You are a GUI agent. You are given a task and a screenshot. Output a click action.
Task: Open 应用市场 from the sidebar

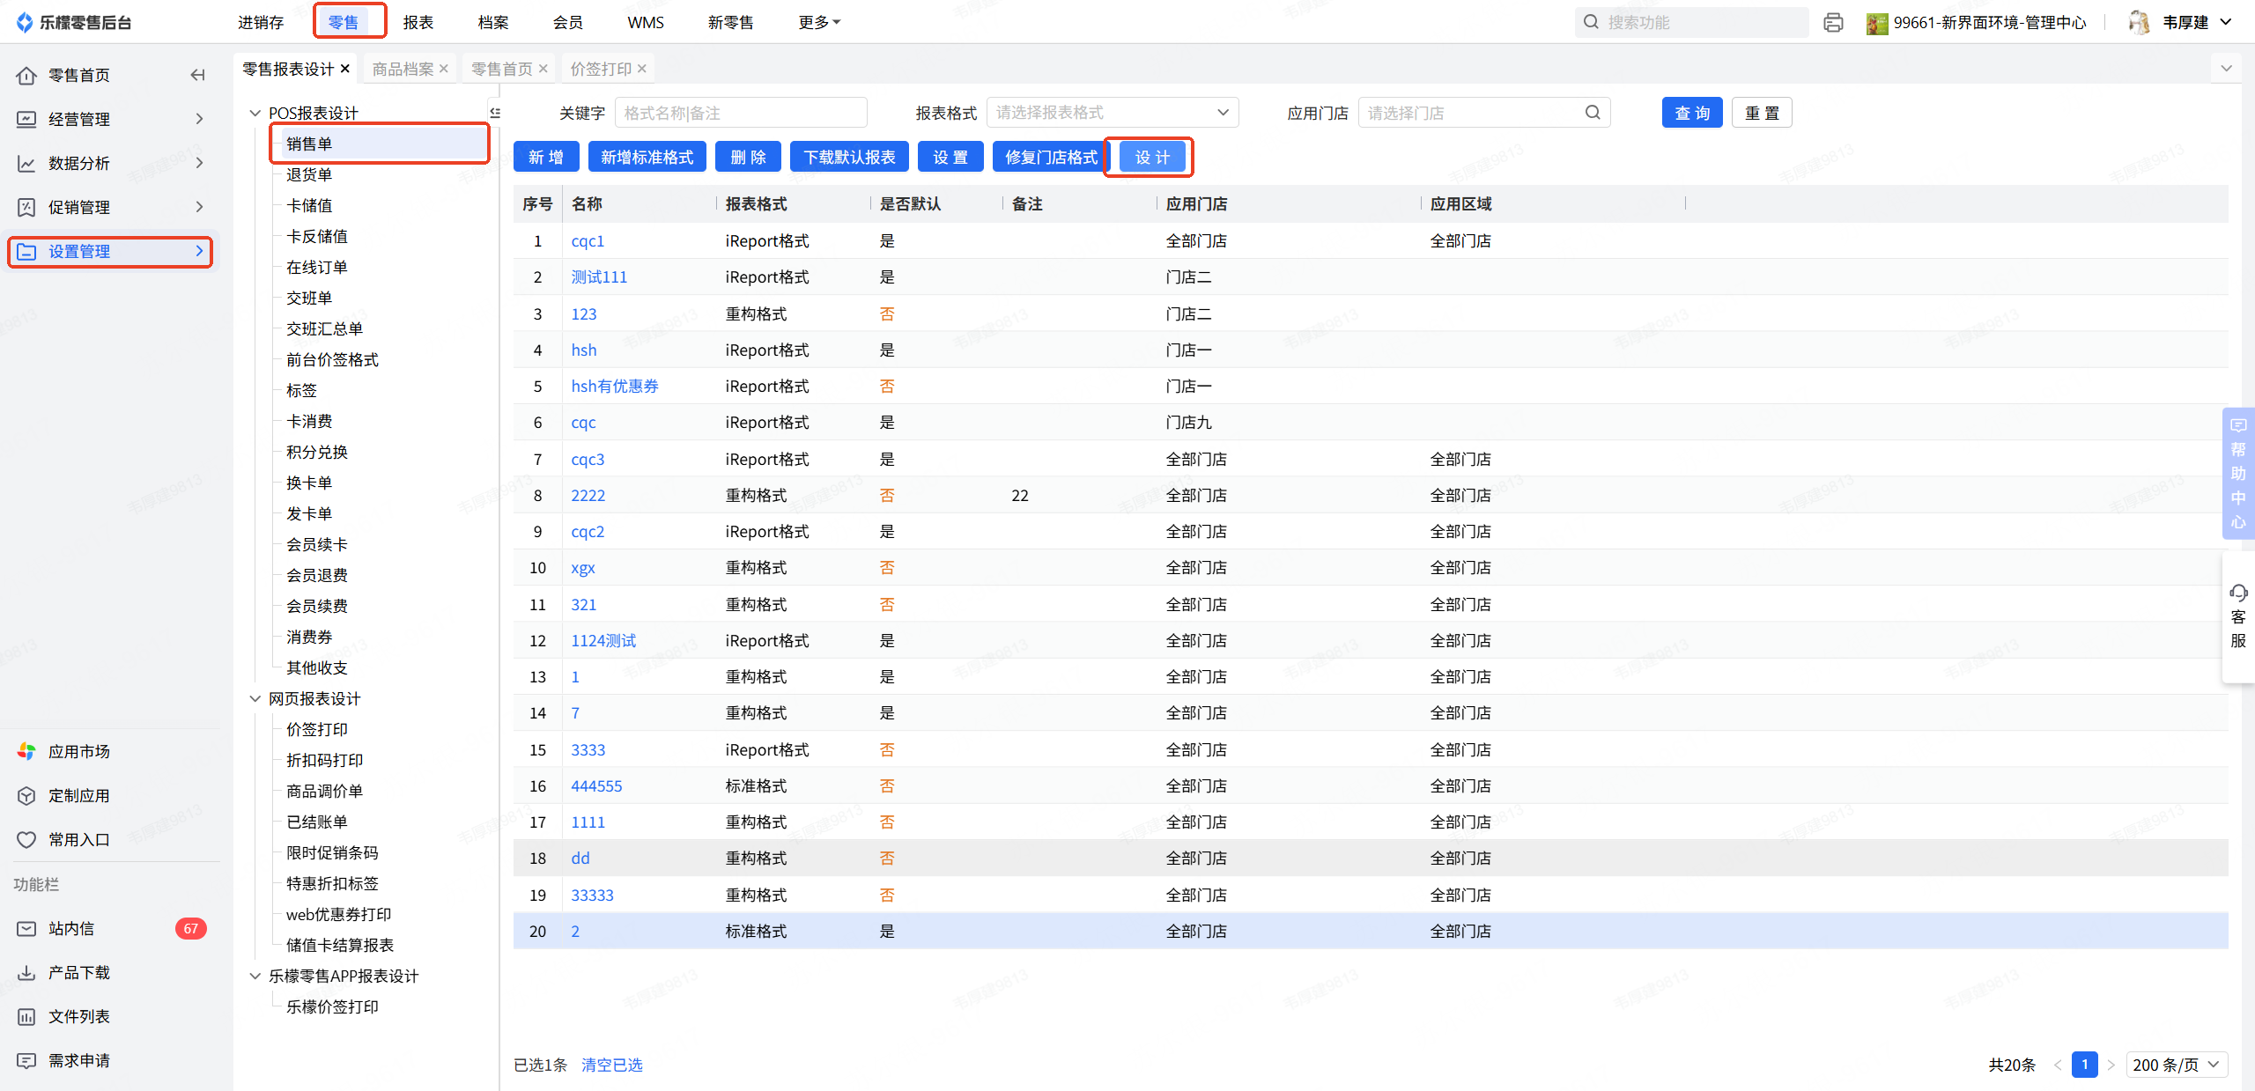click(78, 751)
